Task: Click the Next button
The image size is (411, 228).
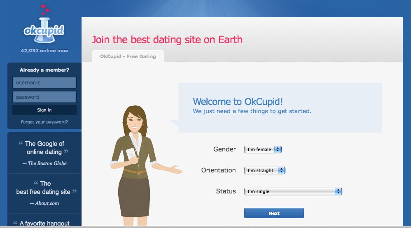Action: 274,213
